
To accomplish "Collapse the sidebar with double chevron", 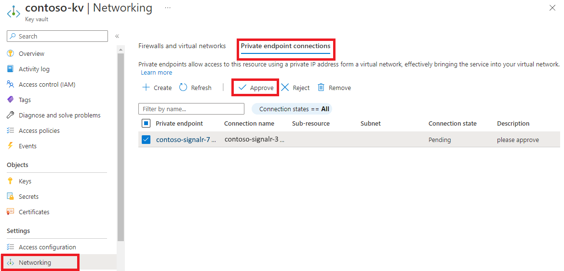I will click(117, 36).
